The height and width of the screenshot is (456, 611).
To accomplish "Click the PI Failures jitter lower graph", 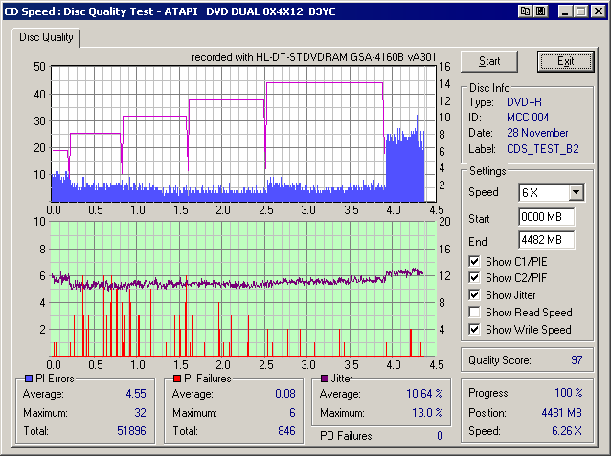I will coord(243,289).
